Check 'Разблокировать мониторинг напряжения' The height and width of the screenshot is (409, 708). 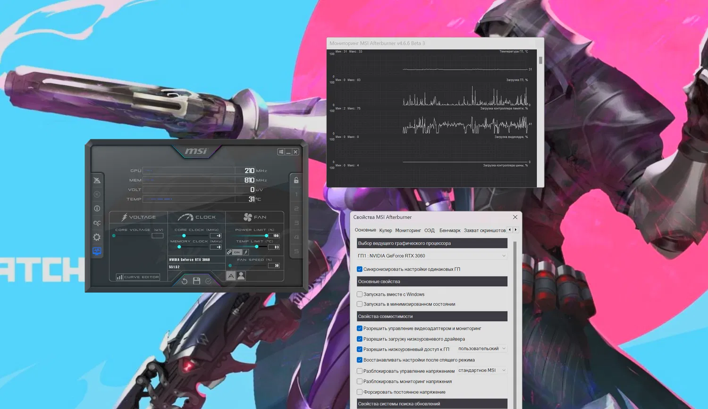point(360,382)
